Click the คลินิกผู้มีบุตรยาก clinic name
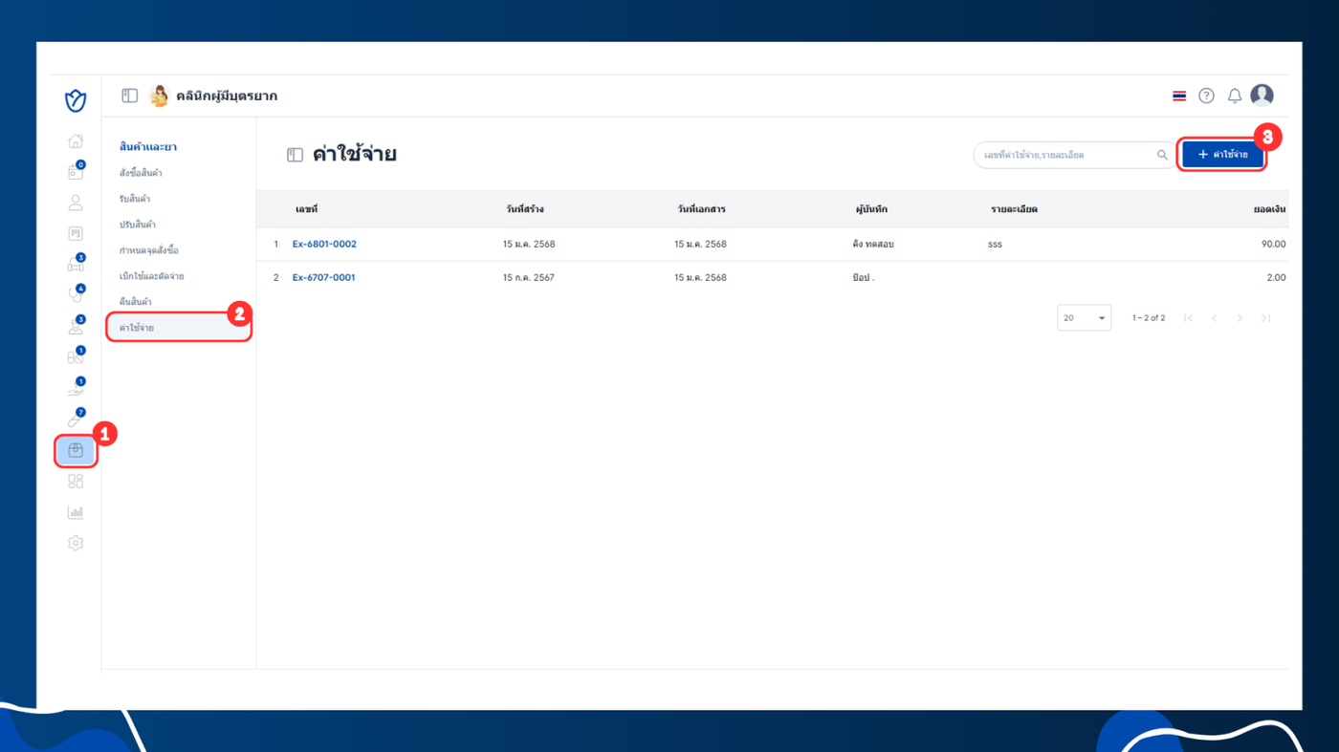Viewport: 1339px width, 752px height. [x=227, y=96]
